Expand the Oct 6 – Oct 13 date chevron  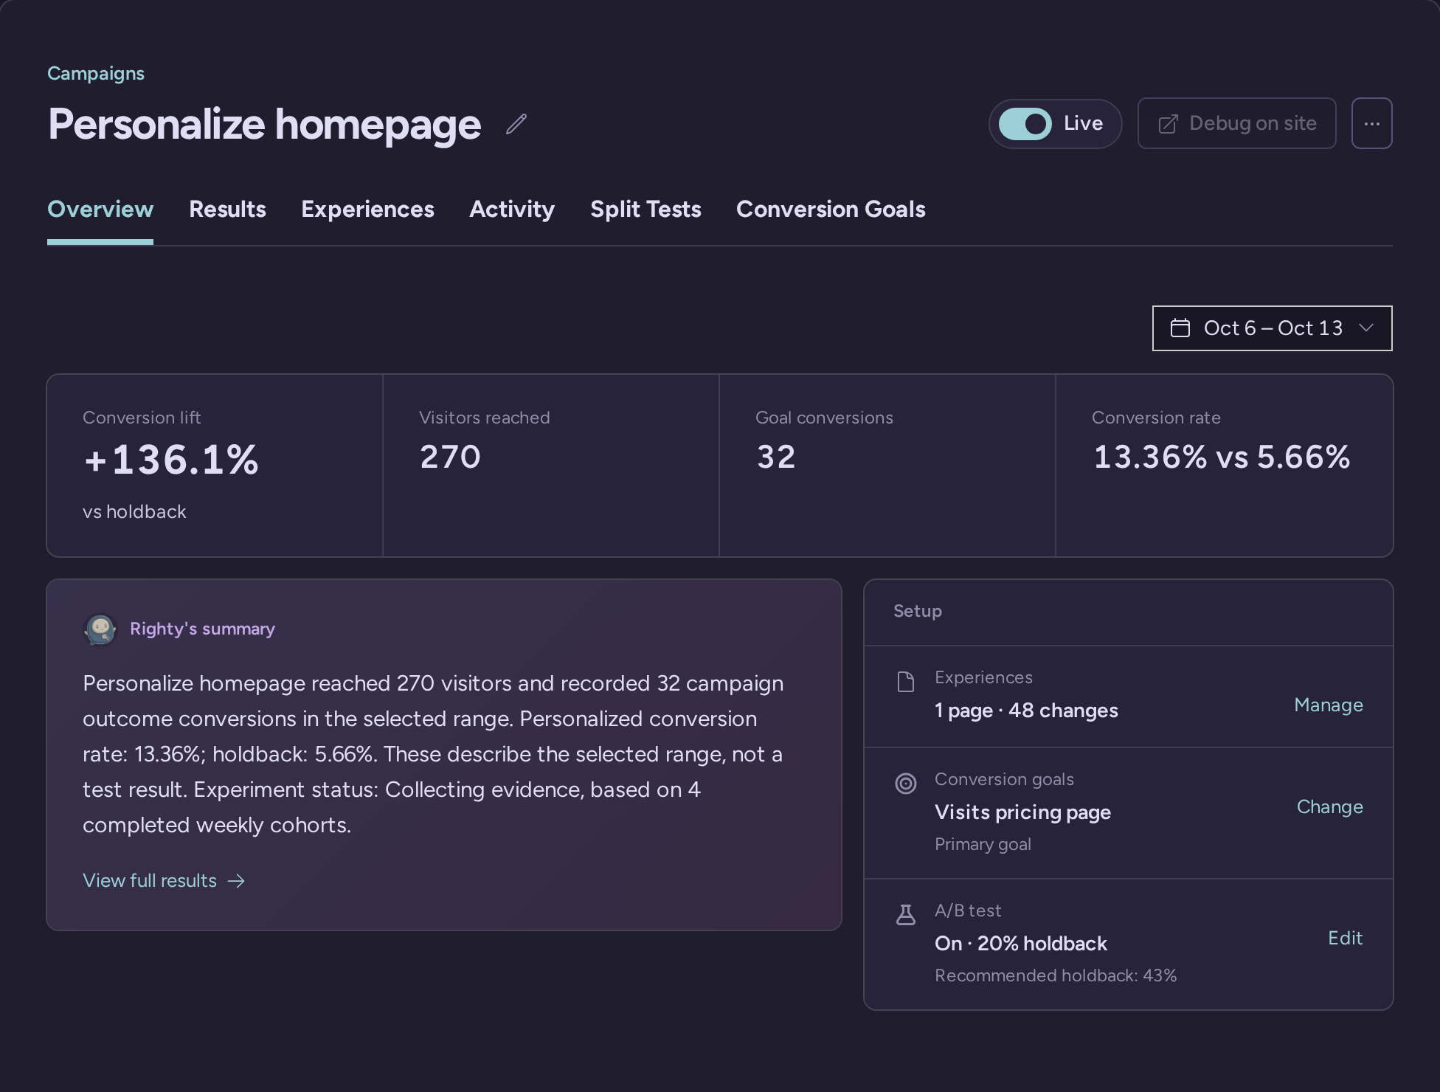tap(1365, 328)
